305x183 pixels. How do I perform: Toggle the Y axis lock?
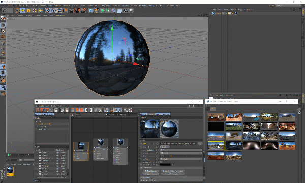(53, 11)
